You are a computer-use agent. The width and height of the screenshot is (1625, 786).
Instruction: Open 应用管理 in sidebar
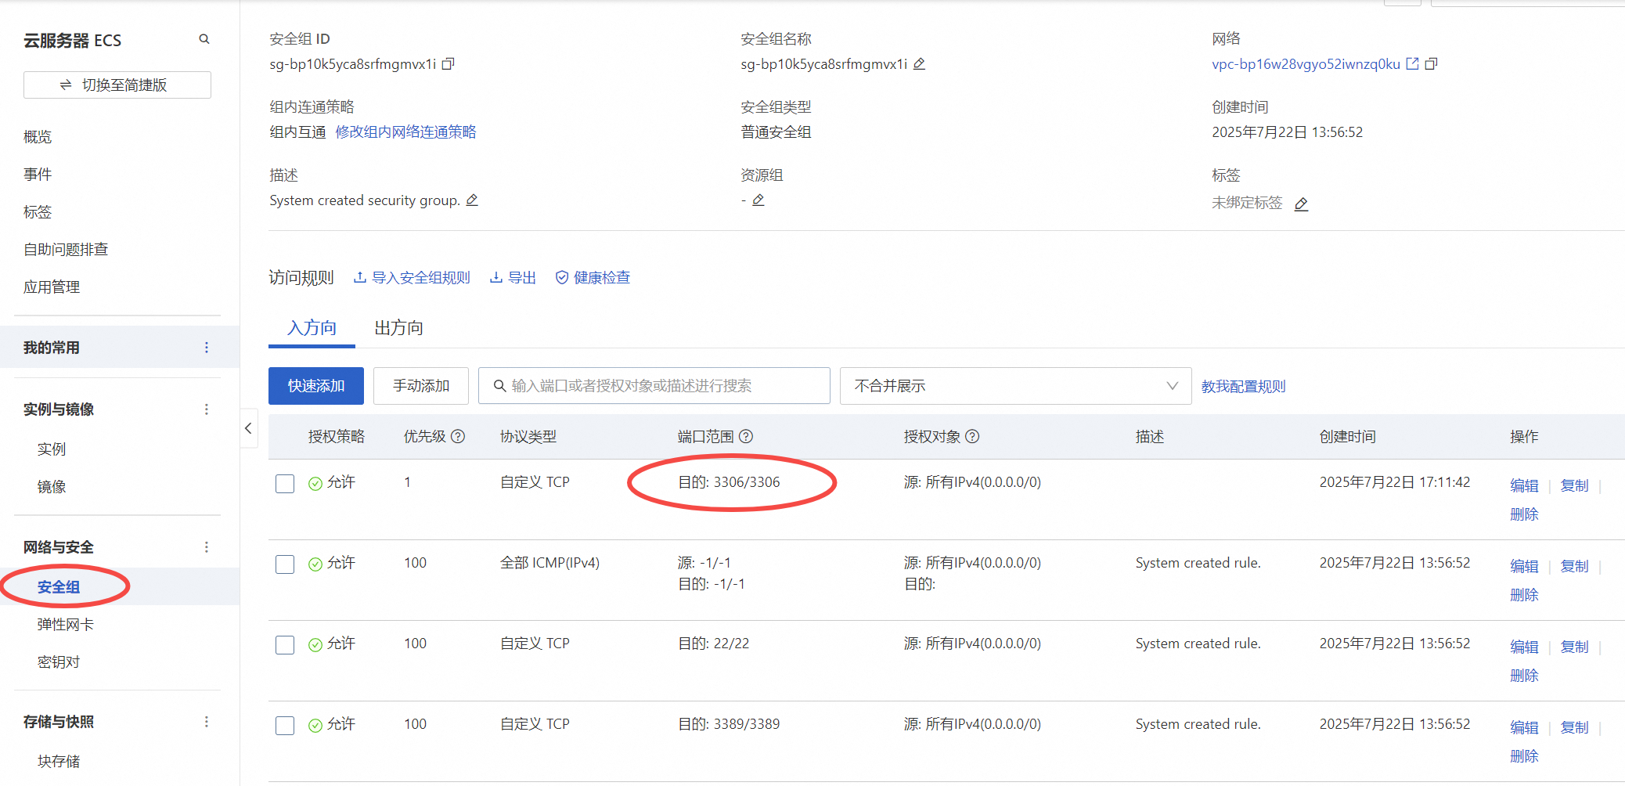coord(52,287)
